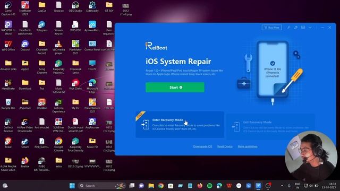Open Spotify from the taskbar
340x191 pixels.
(210, 186)
